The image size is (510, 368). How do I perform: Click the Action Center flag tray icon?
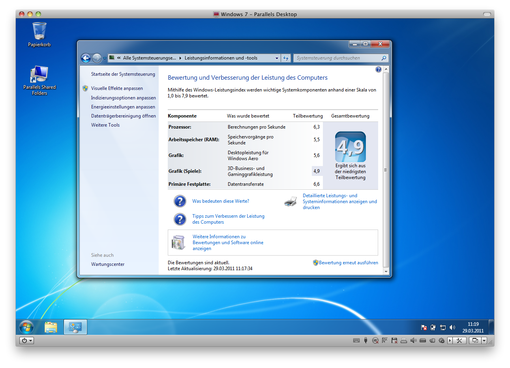click(424, 327)
